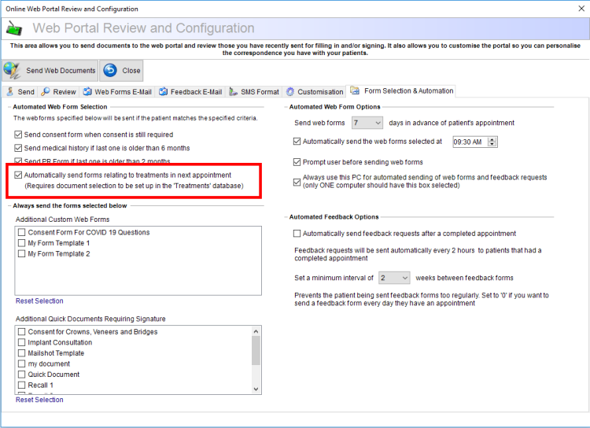Open the days in advance dropdown

pyautogui.click(x=367, y=123)
